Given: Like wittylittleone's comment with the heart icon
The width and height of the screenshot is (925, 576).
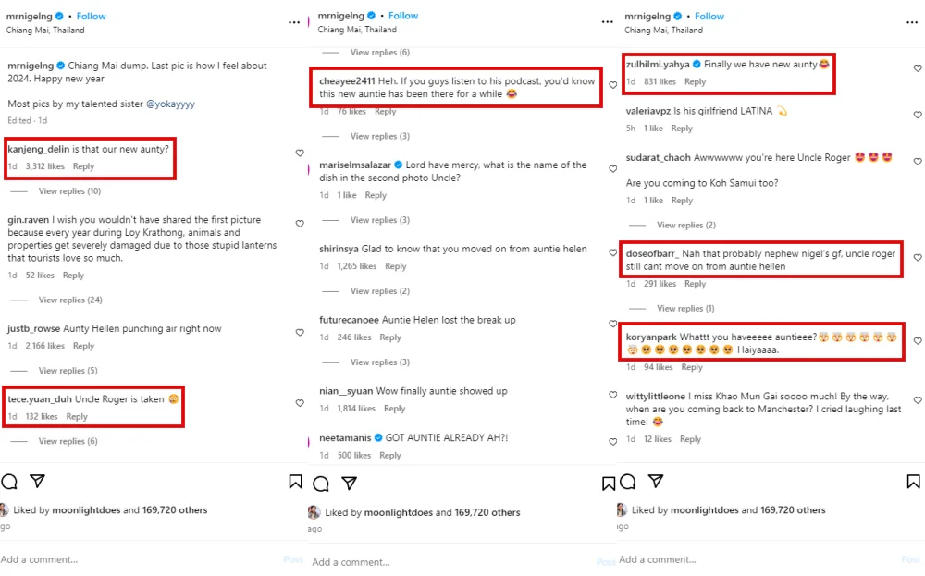Looking at the screenshot, I should pos(917,399).
